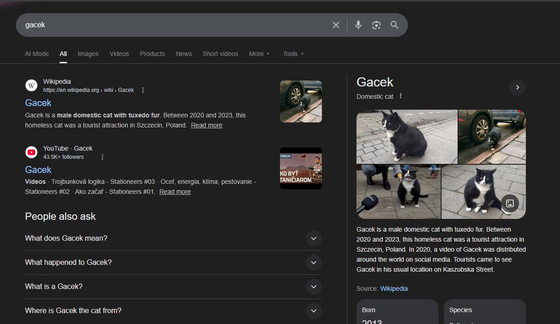Click the Wikipedia result URL text

[89, 90]
